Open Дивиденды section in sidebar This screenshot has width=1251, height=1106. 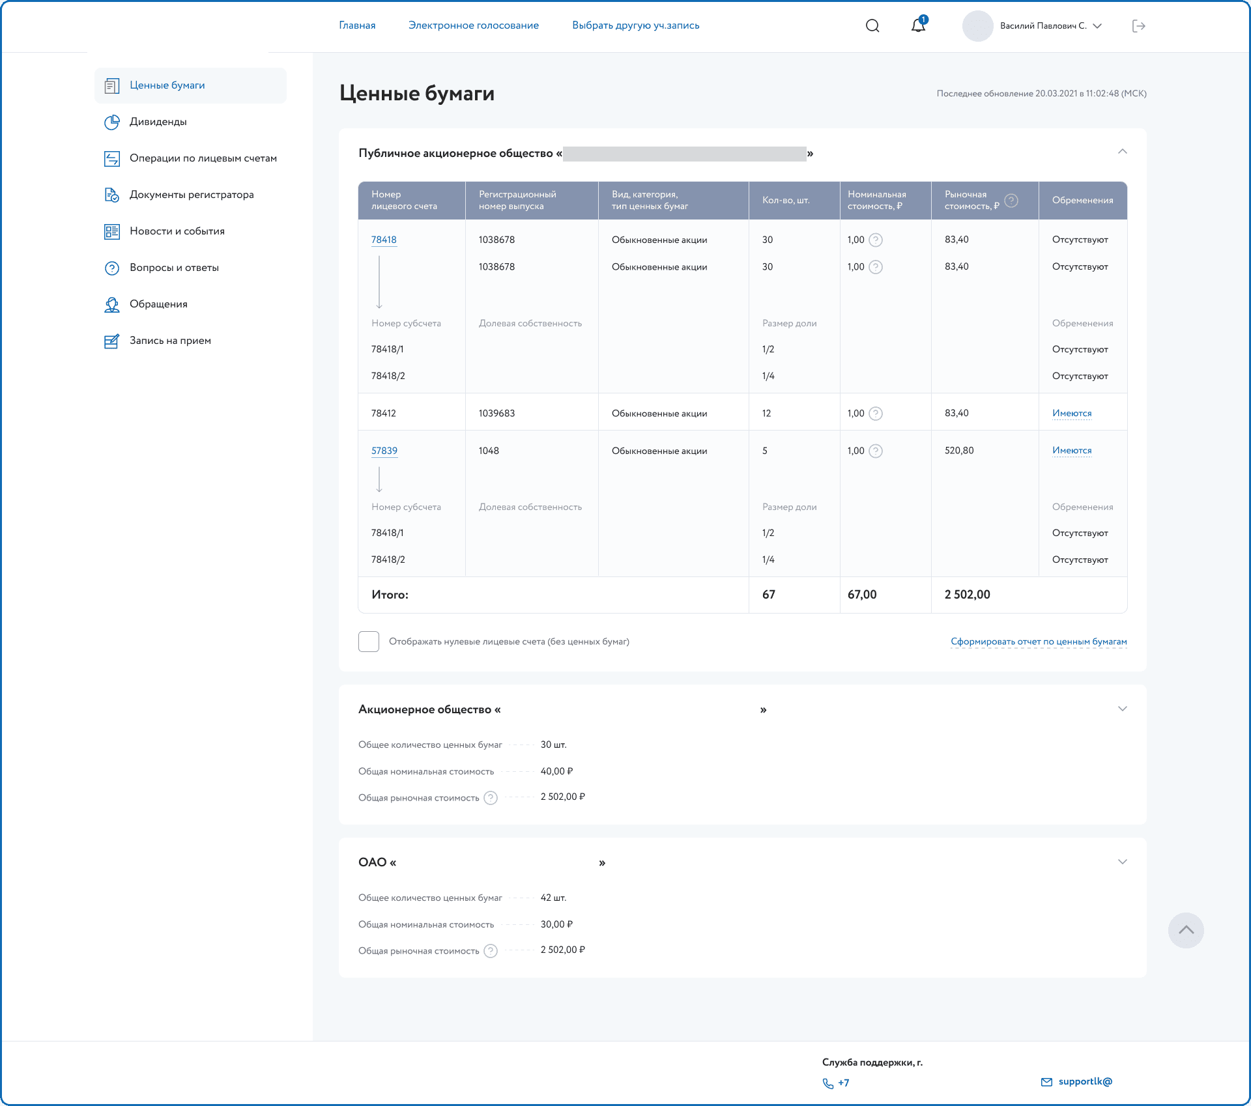[158, 122]
